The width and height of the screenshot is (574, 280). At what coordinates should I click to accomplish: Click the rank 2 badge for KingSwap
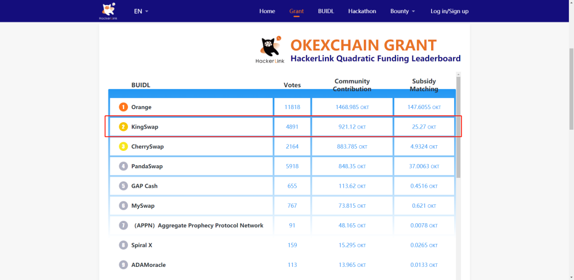[x=123, y=127]
